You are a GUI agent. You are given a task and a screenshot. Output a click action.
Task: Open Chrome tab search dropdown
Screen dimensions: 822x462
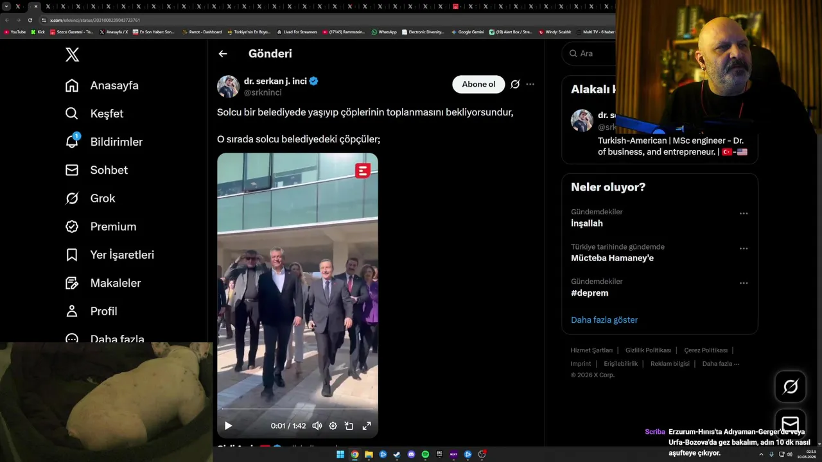(x=6, y=6)
